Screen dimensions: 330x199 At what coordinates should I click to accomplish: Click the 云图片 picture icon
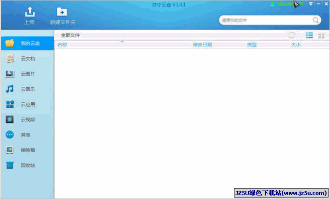pyautogui.click(x=9, y=74)
